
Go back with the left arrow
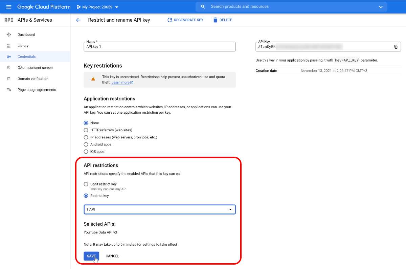point(78,20)
